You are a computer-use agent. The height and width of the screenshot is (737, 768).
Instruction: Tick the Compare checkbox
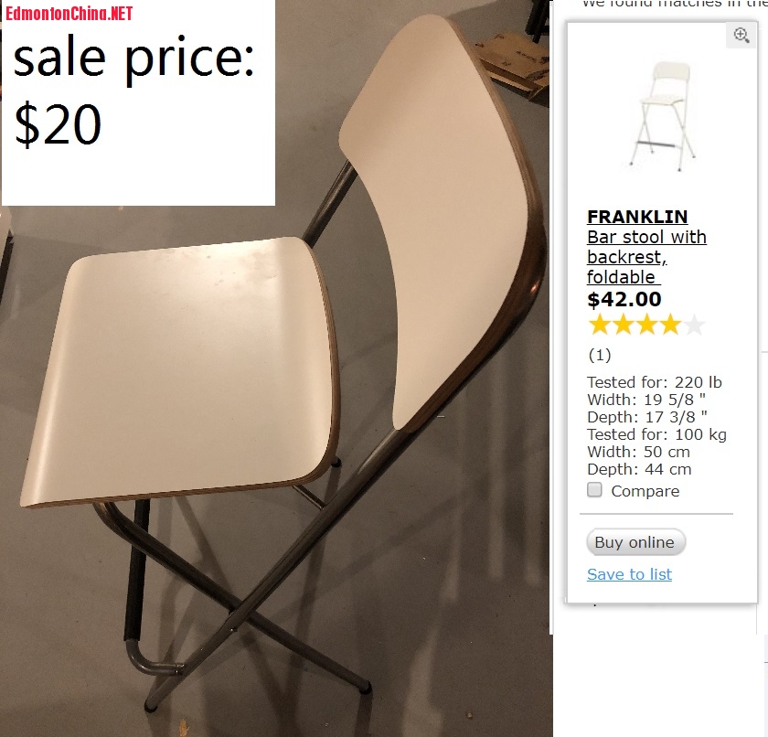pos(594,490)
